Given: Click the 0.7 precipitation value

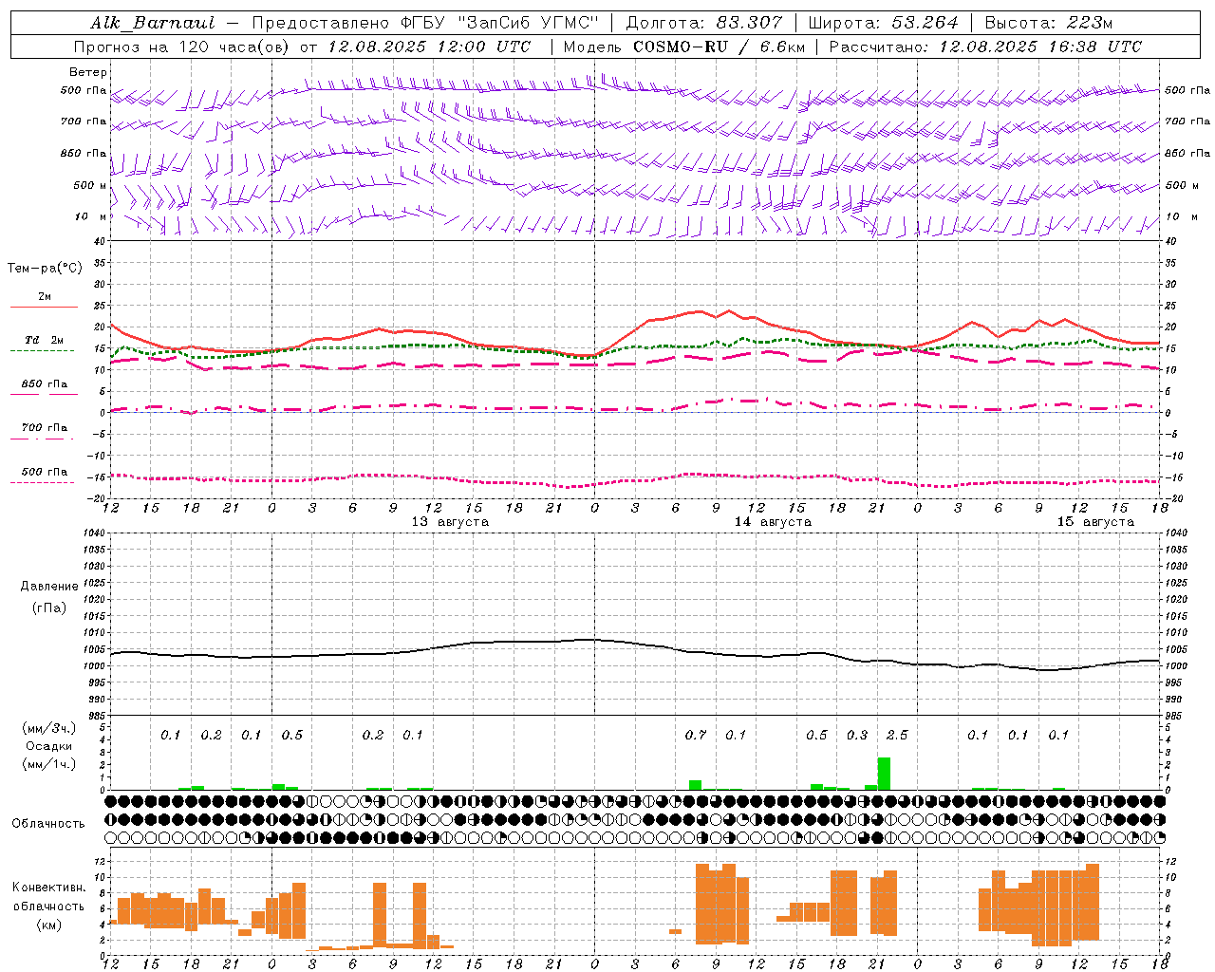Looking at the screenshot, I should 696,735.
